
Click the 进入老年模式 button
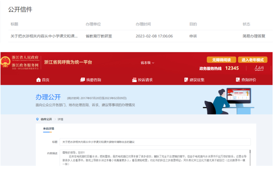point(252,60)
